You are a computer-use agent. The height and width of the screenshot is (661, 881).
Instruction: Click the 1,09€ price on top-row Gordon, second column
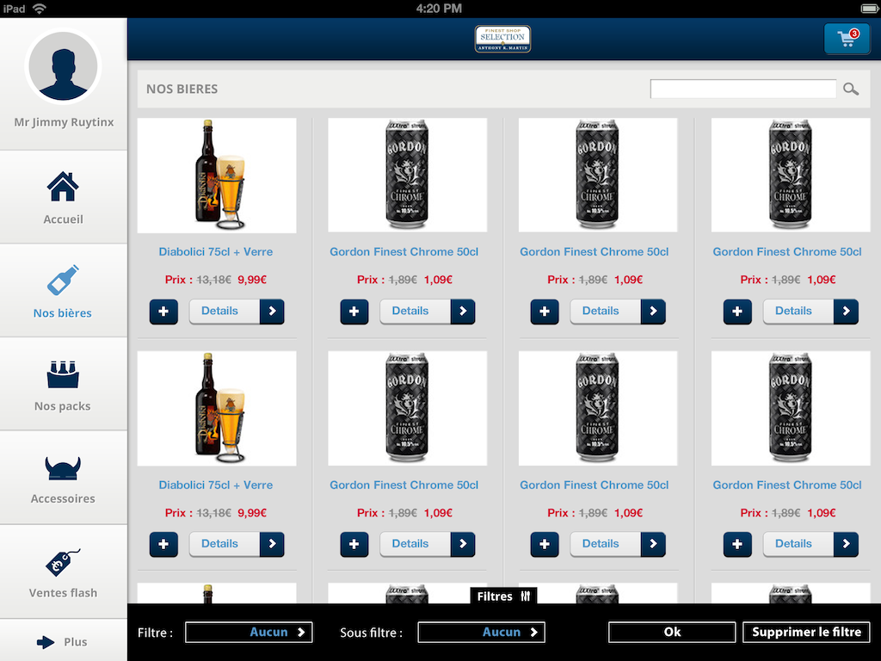438,280
